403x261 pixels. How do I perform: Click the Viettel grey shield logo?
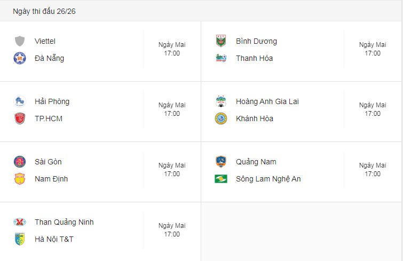click(x=20, y=41)
